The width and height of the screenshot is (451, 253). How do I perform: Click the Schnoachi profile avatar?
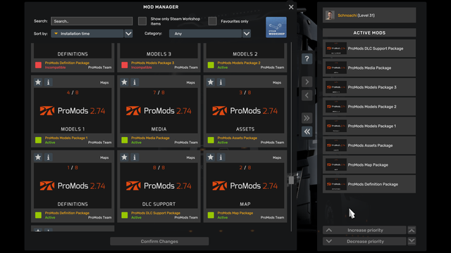pos(330,15)
